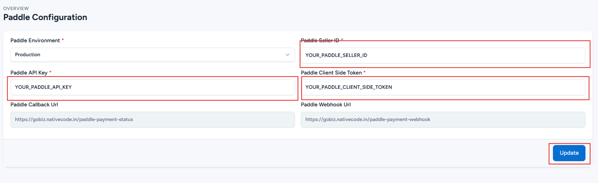Click the Paddle Seller ID label

pos(320,40)
